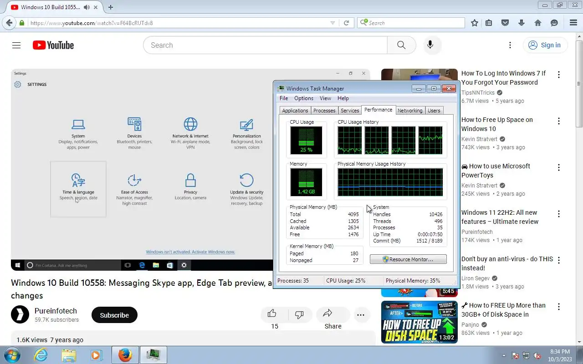Click the YouTube search input field
Viewport: 583px width, 364px height.
click(265, 45)
